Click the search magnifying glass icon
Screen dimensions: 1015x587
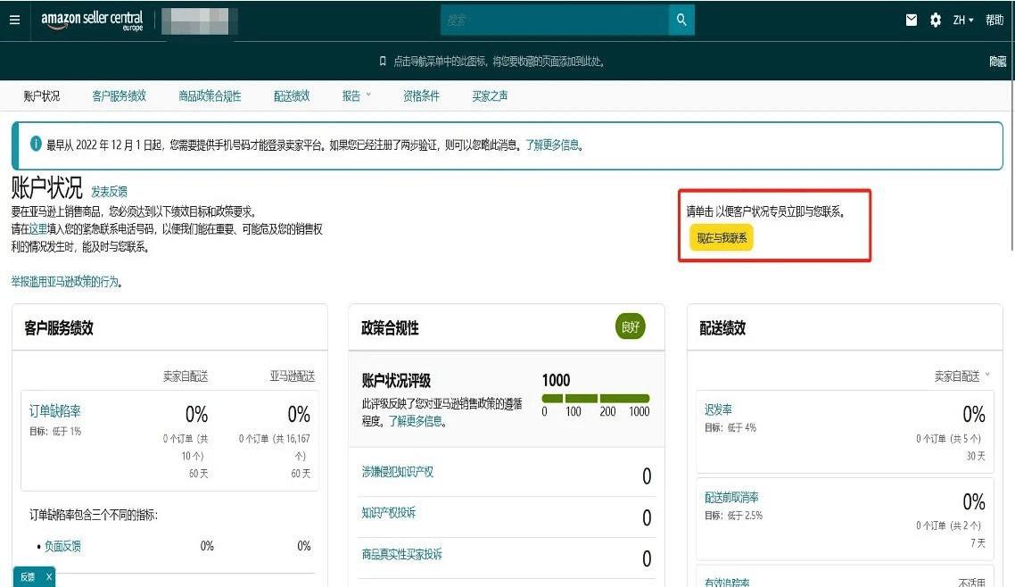click(681, 19)
